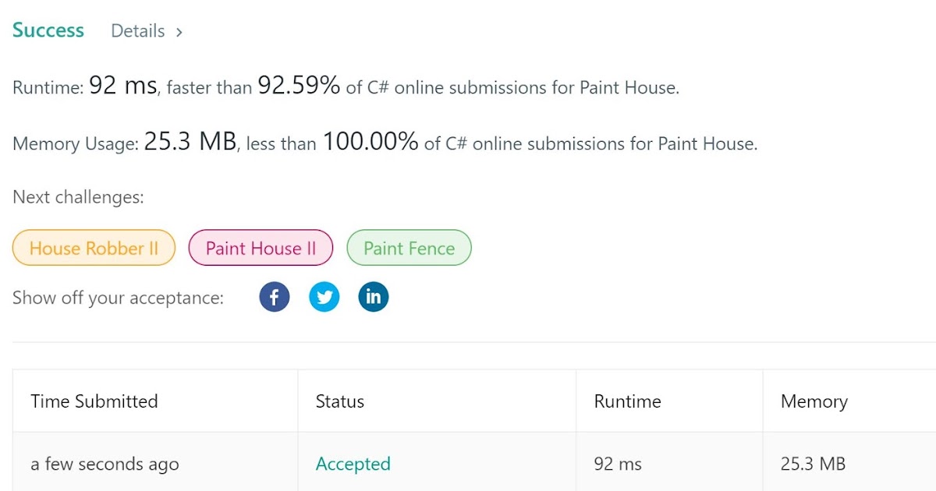
Task: Share acceptance on Twitter
Action: (324, 297)
